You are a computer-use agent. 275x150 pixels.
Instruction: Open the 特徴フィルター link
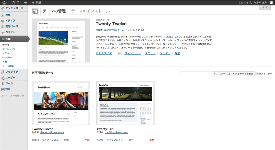click(x=264, y=74)
